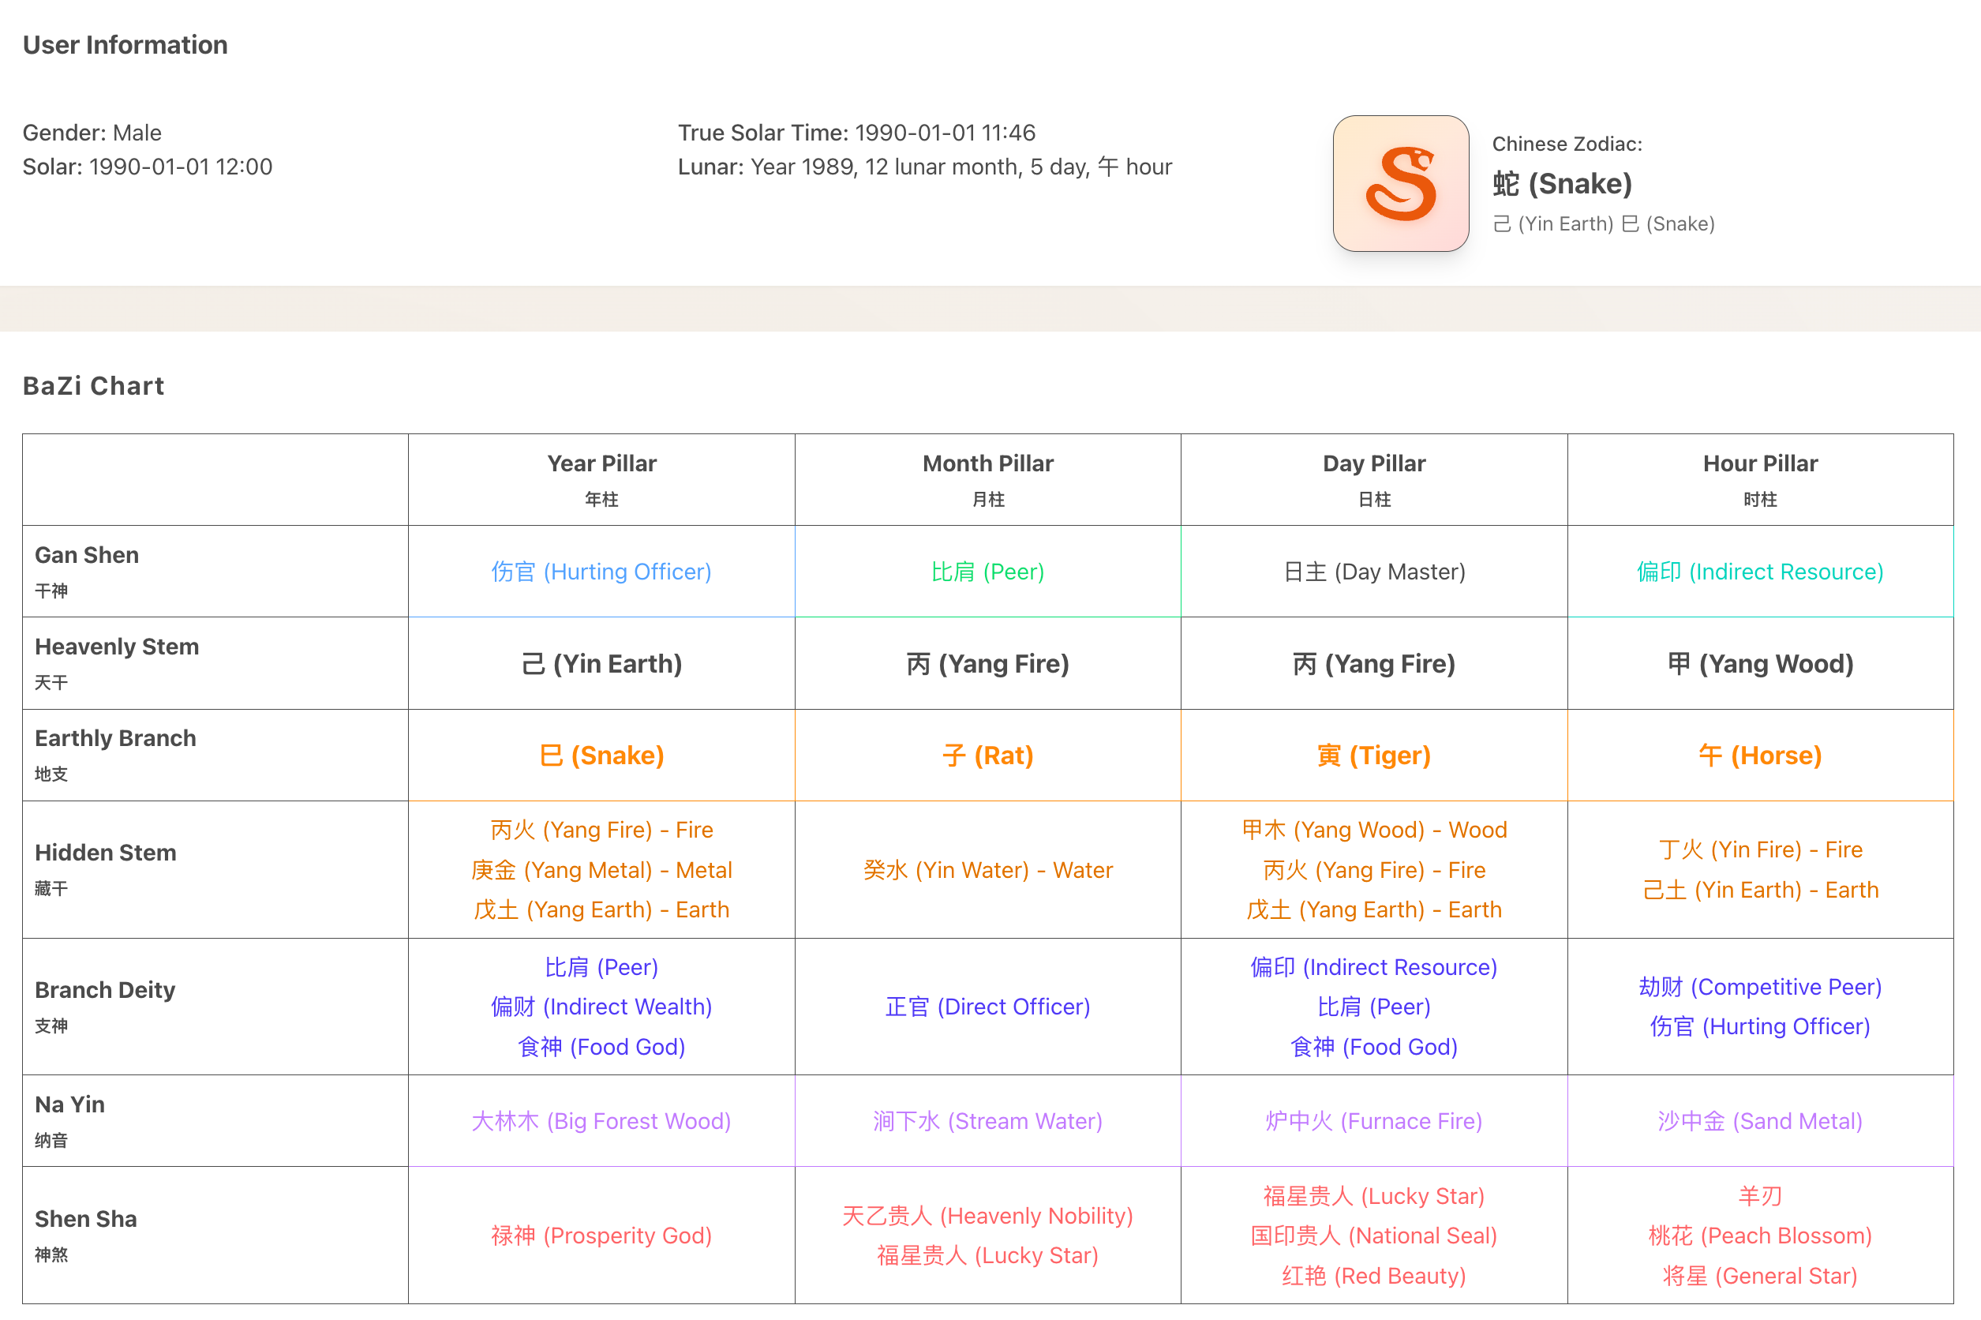The image size is (1981, 1320).
Task: Open 红艳 (Red Beauty) under the Day Pillar
Action: coord(1373,1275)
